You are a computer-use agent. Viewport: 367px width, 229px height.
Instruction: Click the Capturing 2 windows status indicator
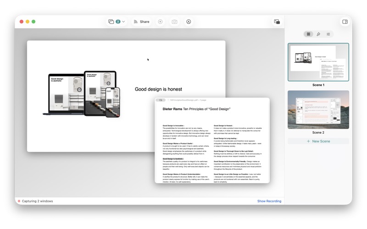(35, 201)
